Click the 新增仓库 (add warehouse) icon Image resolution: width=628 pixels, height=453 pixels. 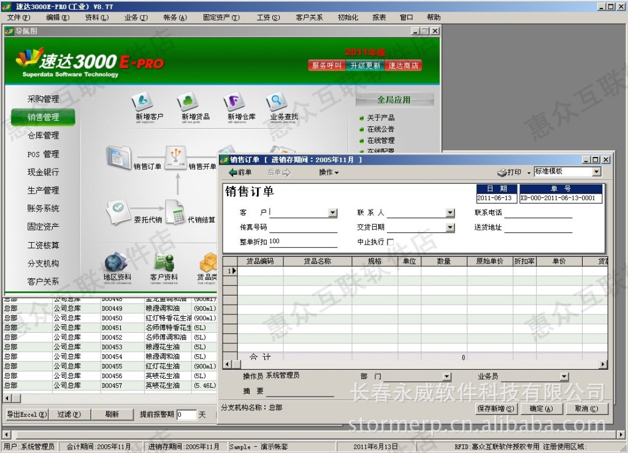(234, 101)
